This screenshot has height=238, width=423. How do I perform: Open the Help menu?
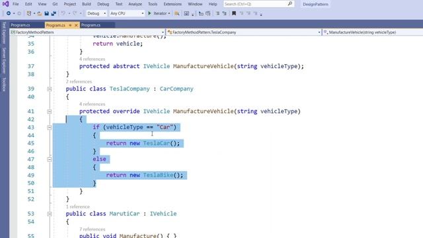(213, 4)
